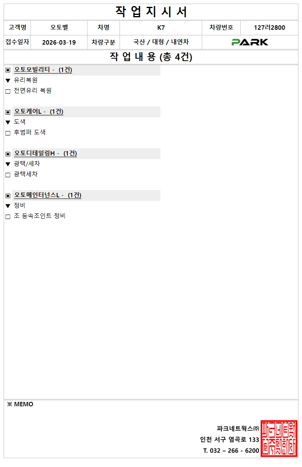The height and width of the screenshot is (467, 302).
Task: Check the 전면유리 복원 checkbox
Action: point(8,91)
